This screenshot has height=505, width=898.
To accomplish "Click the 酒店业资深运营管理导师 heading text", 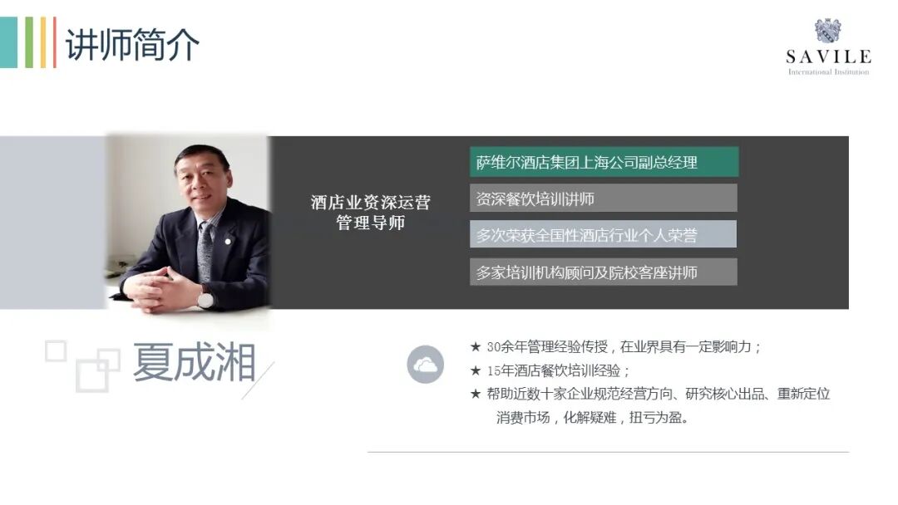I will (371, 212).
